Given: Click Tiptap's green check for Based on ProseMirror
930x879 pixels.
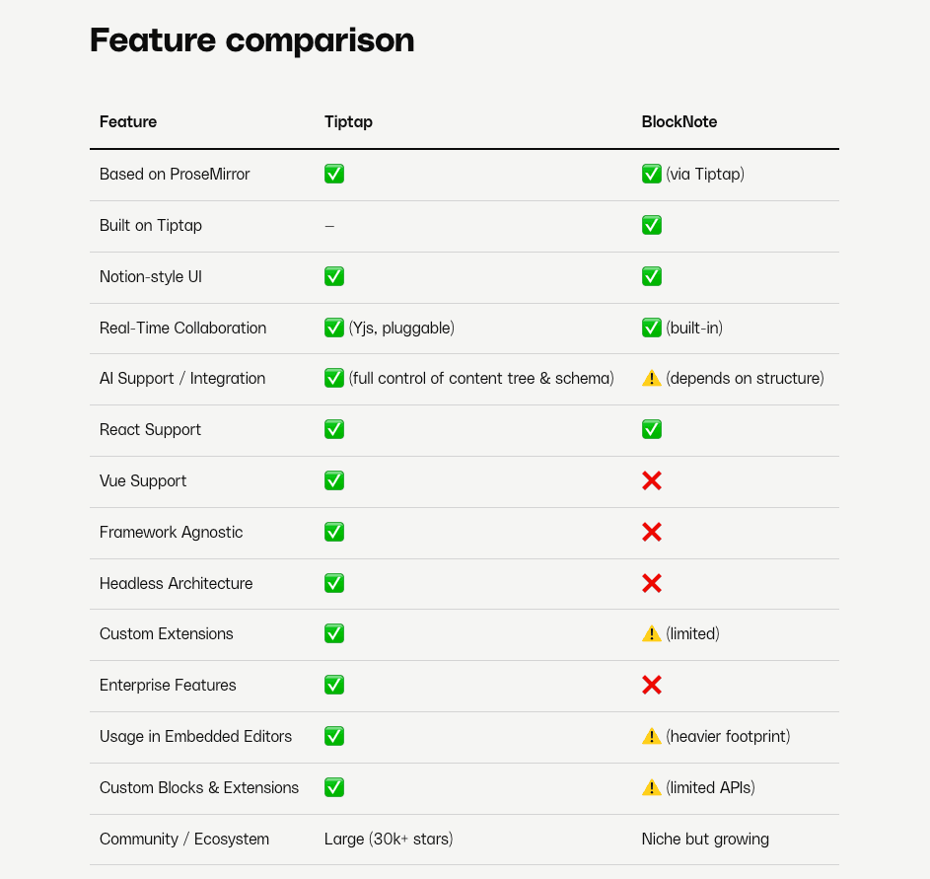Looking at the screenshot, I should (x=334, y=174).
